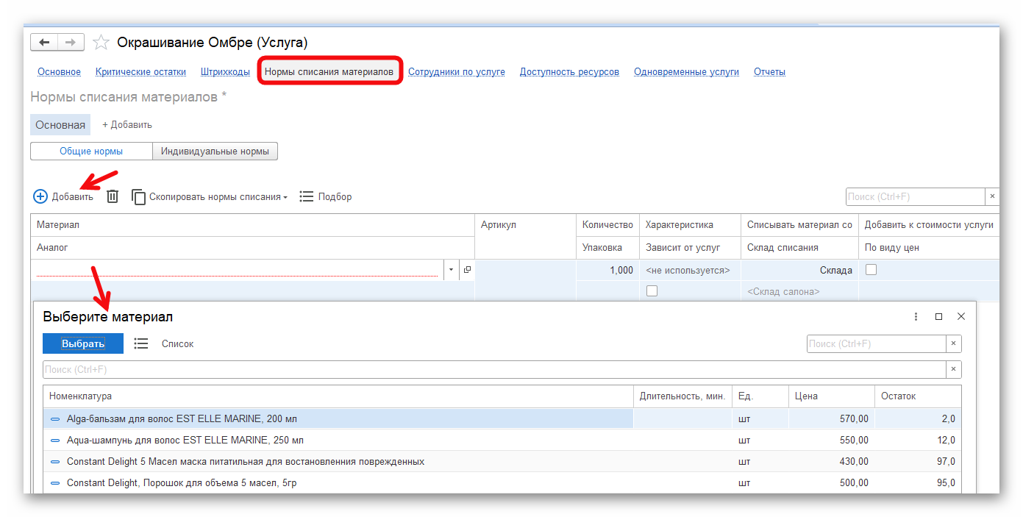Viewport: 1023px width, 517px height.
Task: Enable the Добавить к стоимости услуги checkbox
Action: (871, 270)
